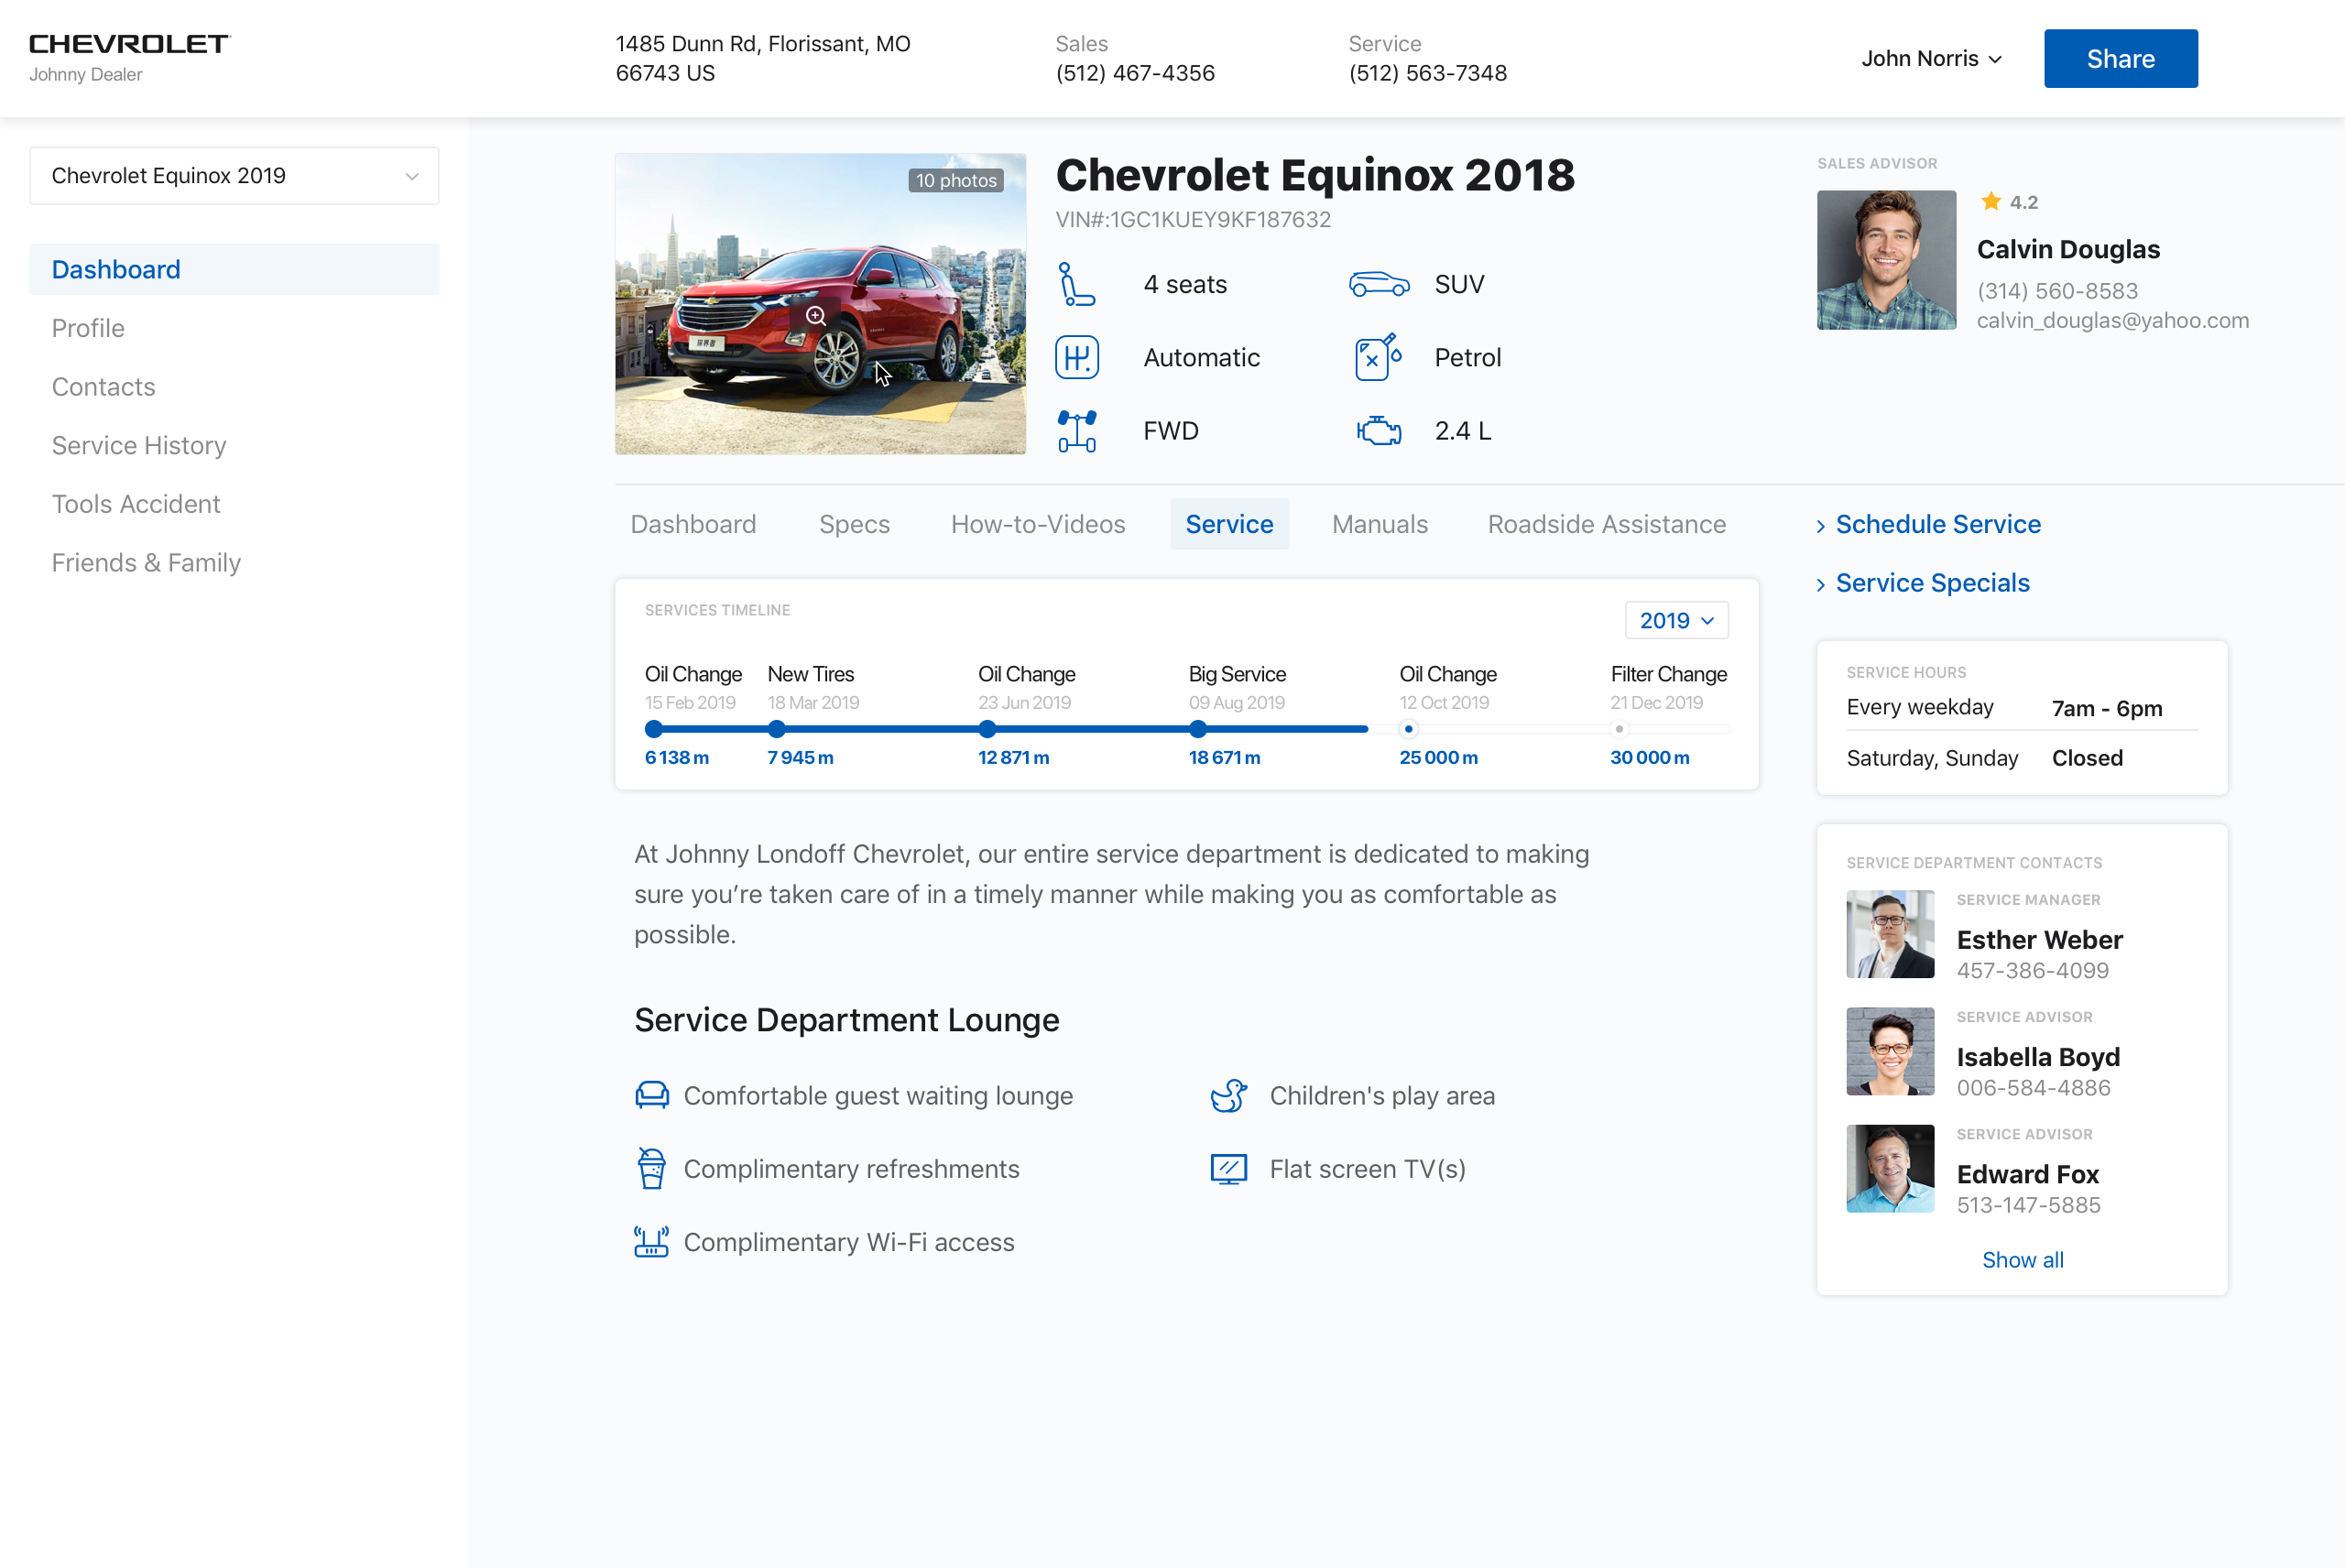Click the seats icon beside 4 seats
Viewport: 2345px width, 1568px height.
(x=1077, y=284)
